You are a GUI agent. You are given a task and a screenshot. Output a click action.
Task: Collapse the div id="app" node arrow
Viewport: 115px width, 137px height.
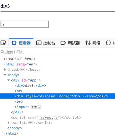coord(8,80)
